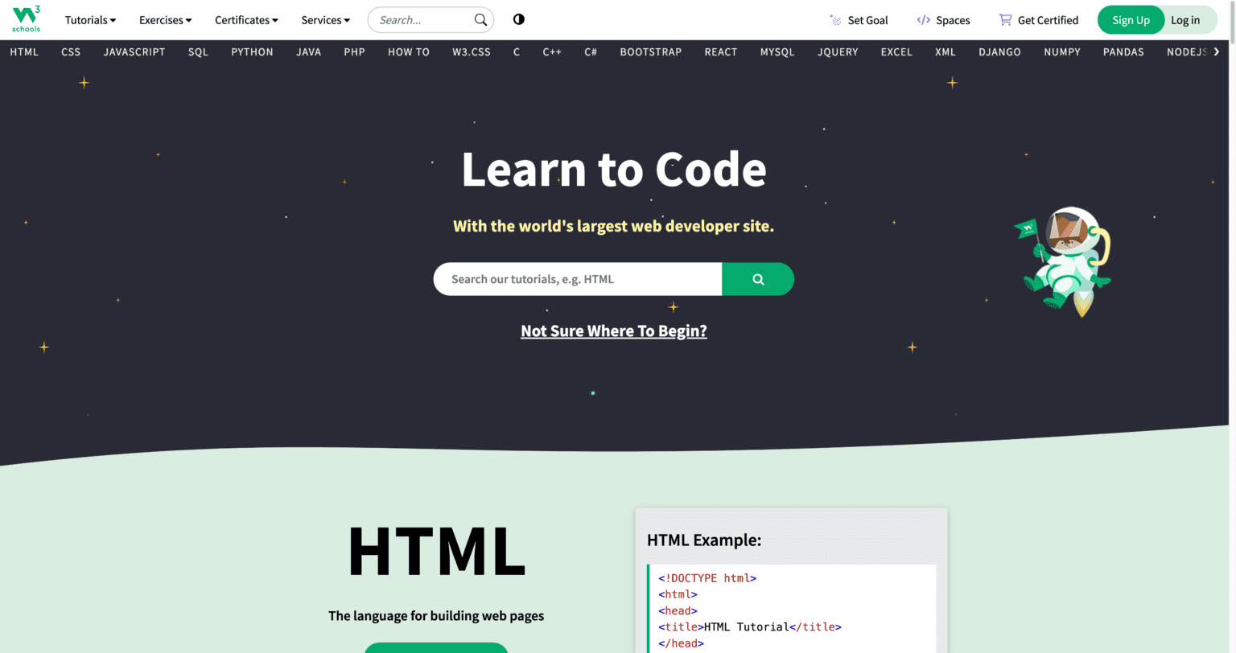Follow the Not Sure Where To Begin link

pos(613,330)
